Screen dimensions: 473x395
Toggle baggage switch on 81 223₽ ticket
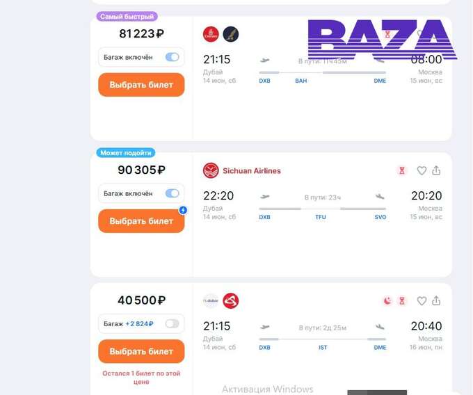(173, 57)
